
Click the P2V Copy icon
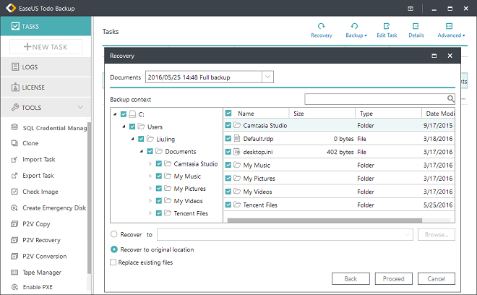[14, 224]
